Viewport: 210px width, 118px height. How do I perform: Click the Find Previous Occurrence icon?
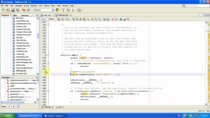tap(77, 19)
